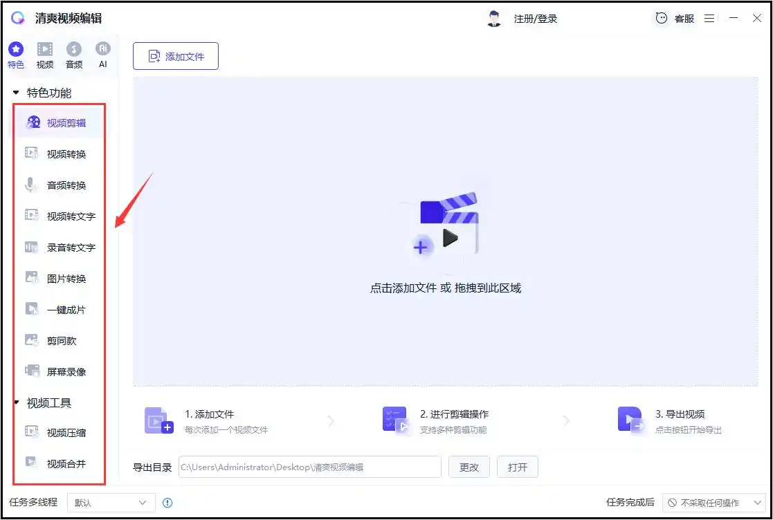Click the 更改 export directory button

pos(469,467)
